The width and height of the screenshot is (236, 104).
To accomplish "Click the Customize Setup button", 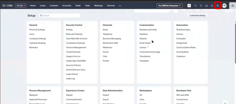I will coord(197,15).
